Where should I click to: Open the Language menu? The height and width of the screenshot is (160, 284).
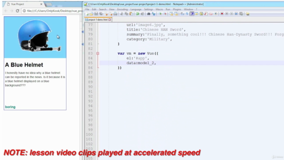click(136, 9)
